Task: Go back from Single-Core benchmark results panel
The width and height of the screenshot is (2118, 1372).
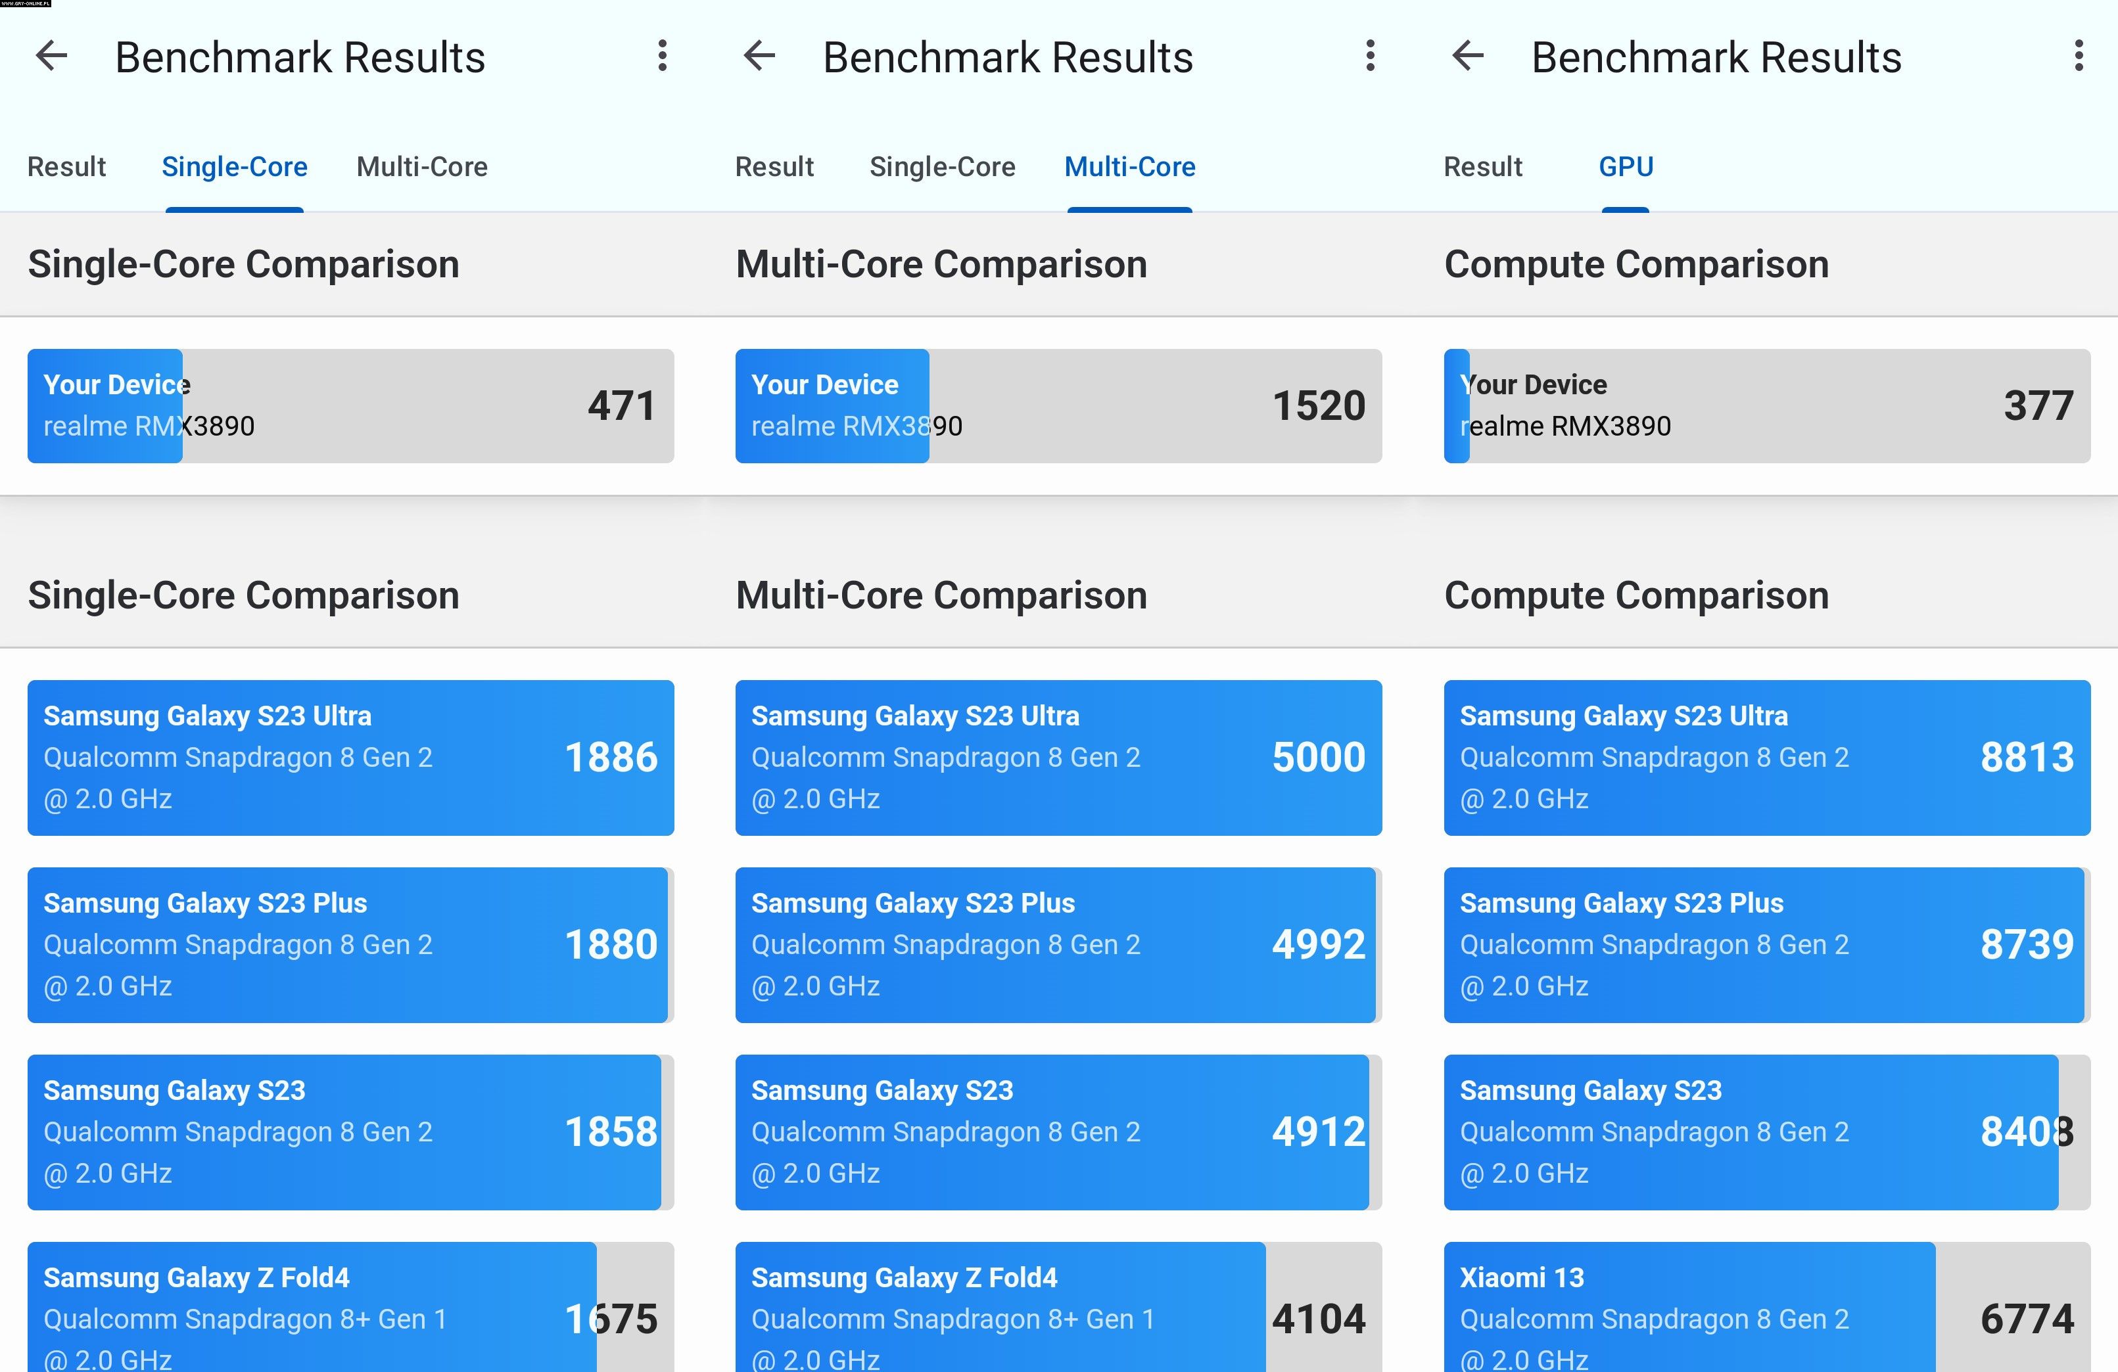Action: coord(52,57)
